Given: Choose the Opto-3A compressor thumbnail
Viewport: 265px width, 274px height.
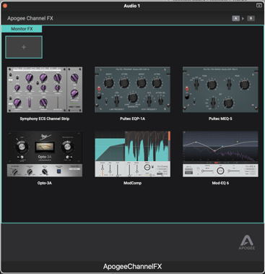Looking at the screenshot, I should pos(45,154).
